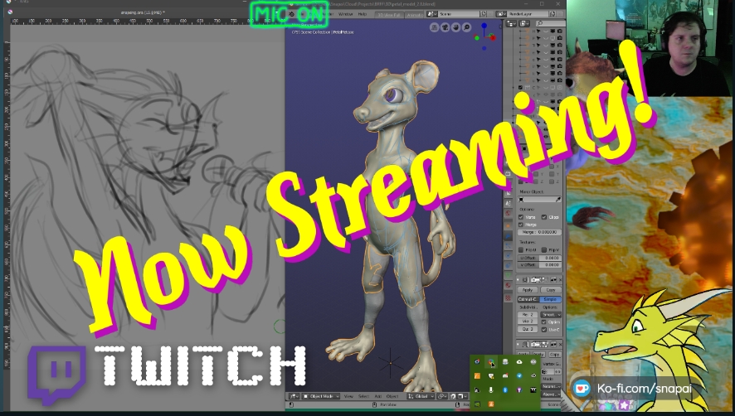Click the Nvidia icon in the tray popup
The height and width of the screenshot is (416, 735).
(477, 404)
